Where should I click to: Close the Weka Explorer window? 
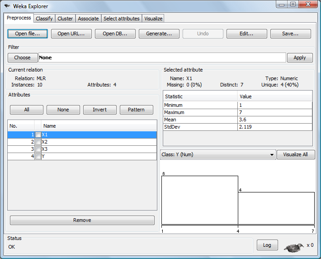[x=308, y=5]
